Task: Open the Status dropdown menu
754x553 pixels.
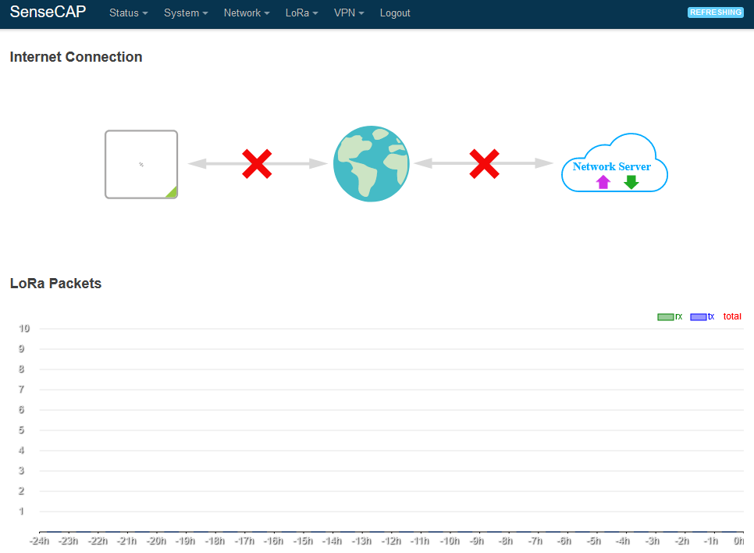Action: pyautogui.click(x=128, y=13)
